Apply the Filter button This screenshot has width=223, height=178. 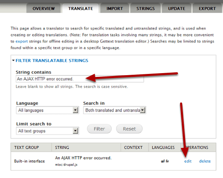click(99, 129)
